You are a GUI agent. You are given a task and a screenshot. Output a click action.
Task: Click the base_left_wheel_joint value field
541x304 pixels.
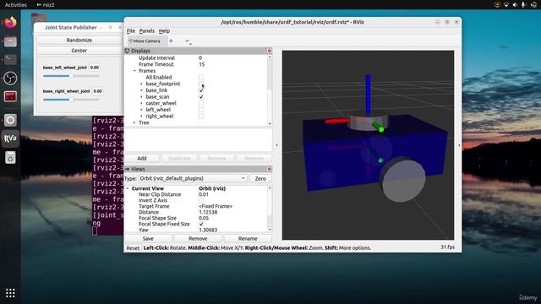pyautogui.click(x=95, y=68)
